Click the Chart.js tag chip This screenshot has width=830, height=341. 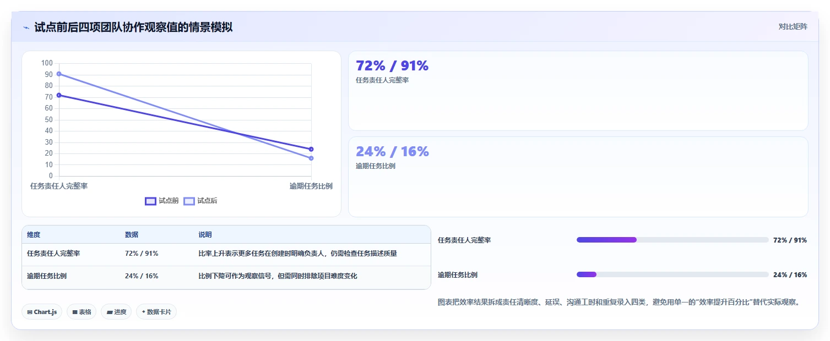click(42, 312)
